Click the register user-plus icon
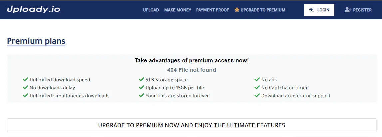382x137 pixels. point(348,10)
